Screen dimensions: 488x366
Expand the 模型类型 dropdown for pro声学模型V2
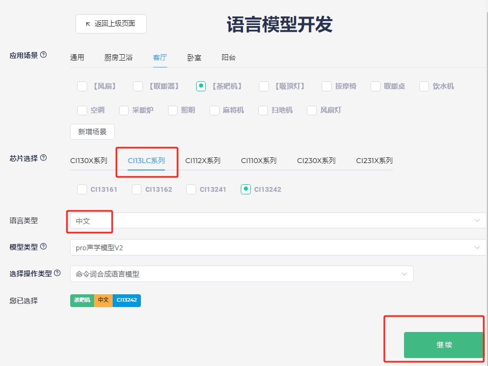tap(276, 247)
